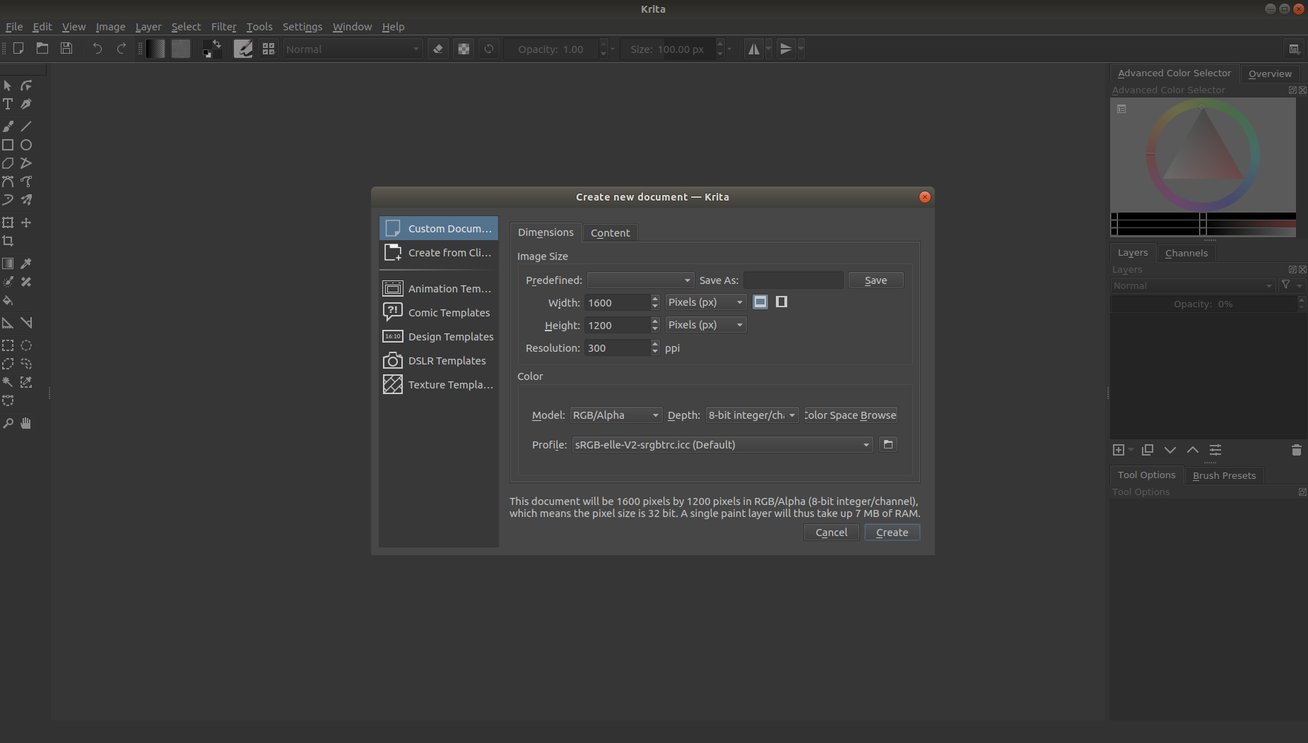Viewport: 1308px width, 743px height.
Task: Activate the Pan hand tool
Action: click(26, 423)
